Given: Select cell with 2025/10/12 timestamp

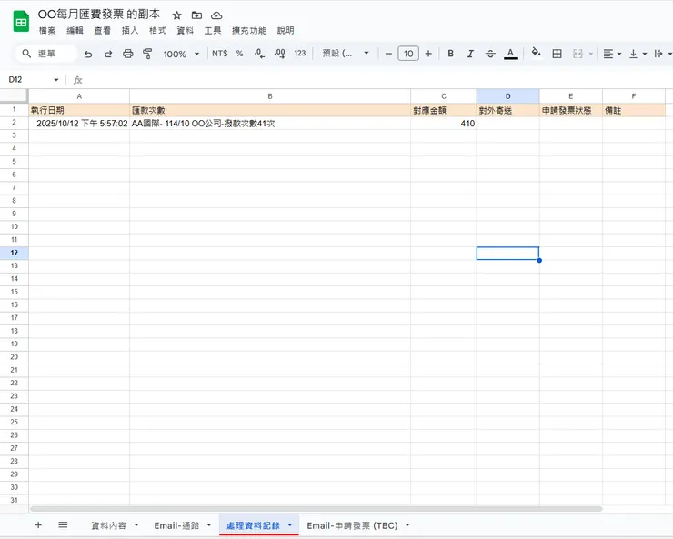Looking at the screenshot, I should coord(79,123).
